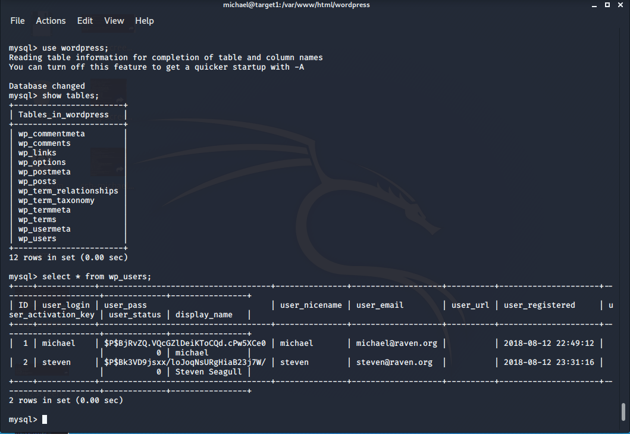Click michael's password hash $P$BjRvZQ
Viewport: 630px width, 434px height.
pyautogui.click(x=185, y=343)
